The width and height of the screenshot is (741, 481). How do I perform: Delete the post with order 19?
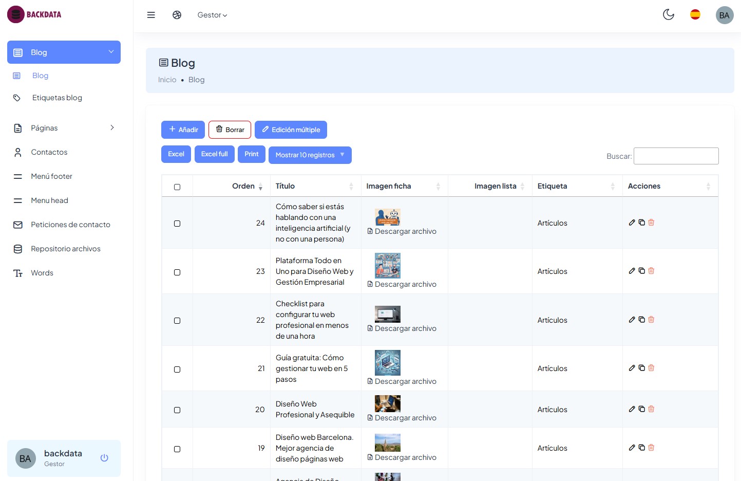[x=651, y=448]
